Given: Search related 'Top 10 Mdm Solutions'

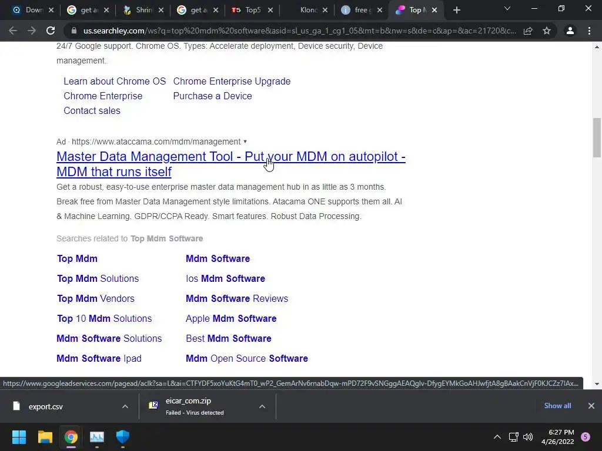Looking at the screenshot, I should pos(105,318).
